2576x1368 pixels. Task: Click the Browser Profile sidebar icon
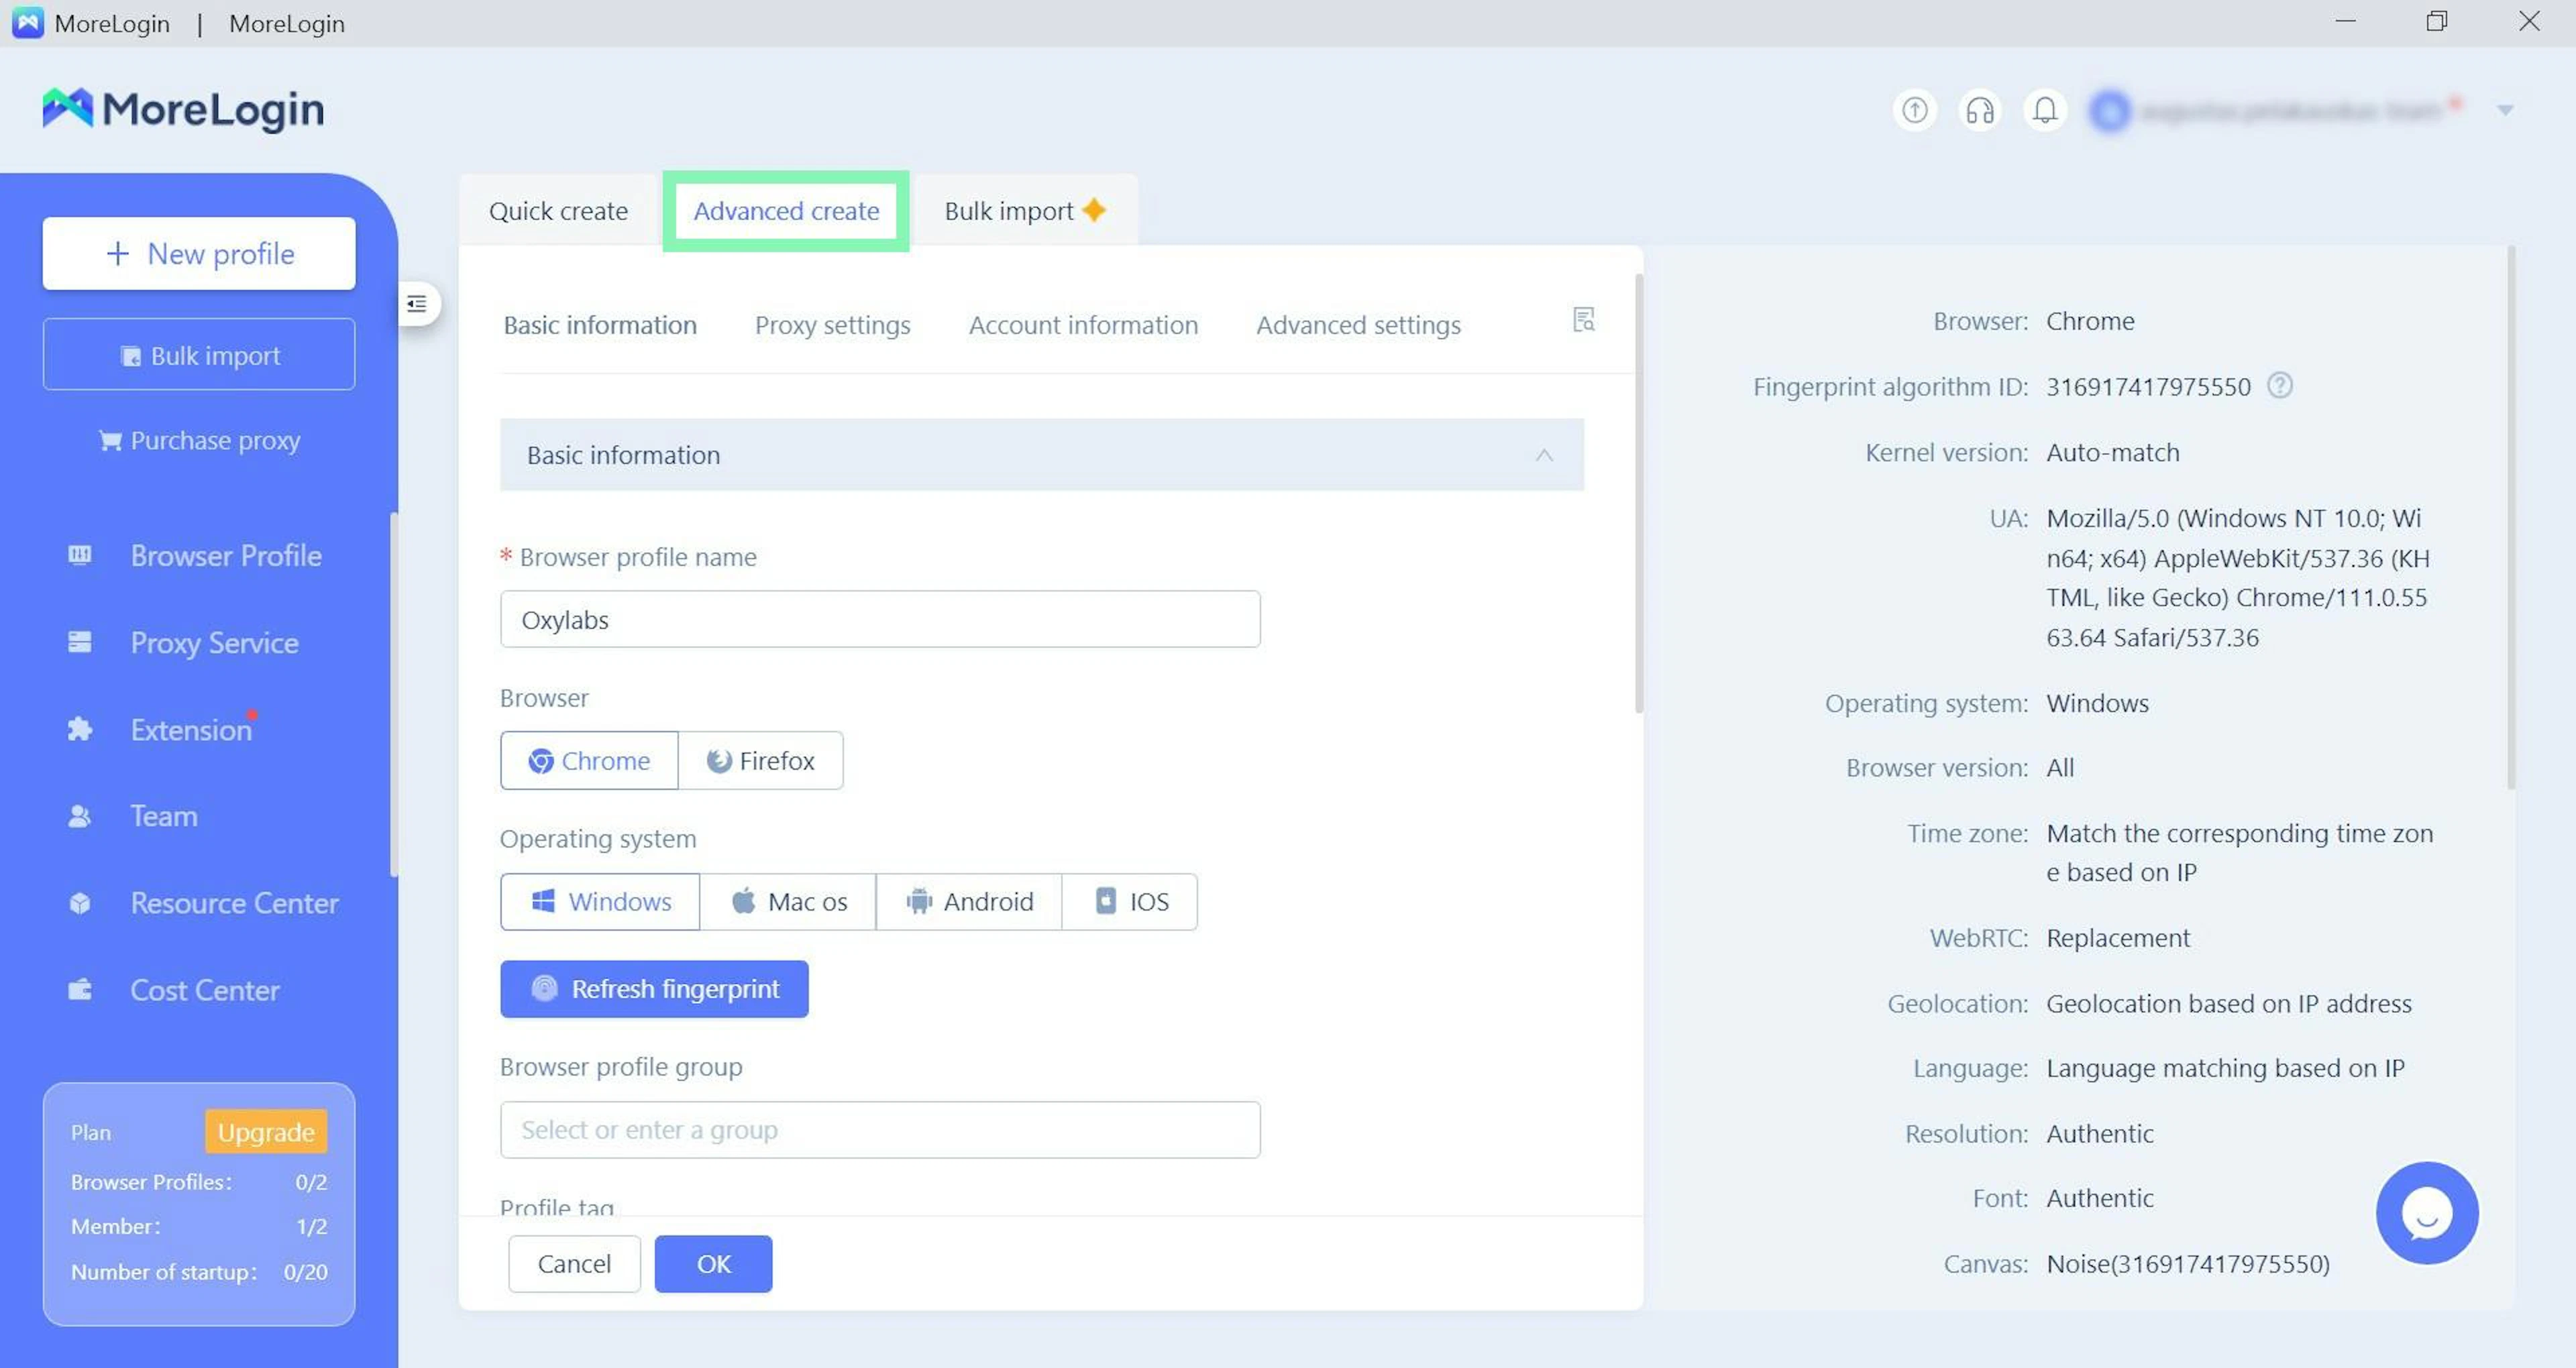click(80, 556)
